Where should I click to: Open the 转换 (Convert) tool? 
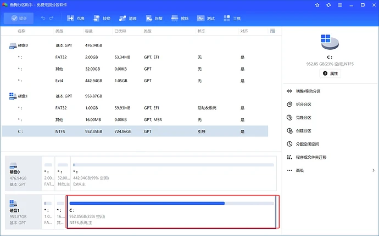point(101,18)
